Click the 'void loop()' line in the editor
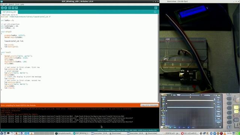The width and height of the screenshot is (240, 135). [x=6, y=52]
